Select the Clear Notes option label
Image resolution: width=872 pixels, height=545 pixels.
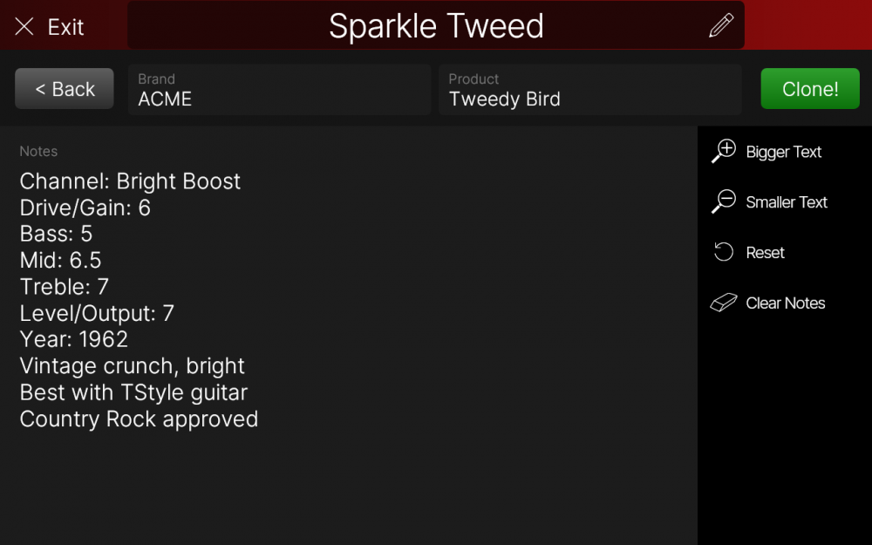click(786, 303)
